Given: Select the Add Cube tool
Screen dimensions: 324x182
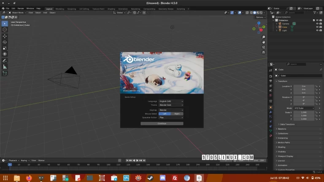Looking at the screenshot, I should point(5,73).
